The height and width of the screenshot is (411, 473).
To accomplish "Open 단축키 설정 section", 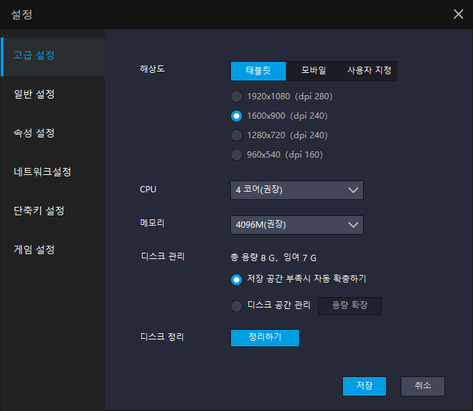I will pos(52,210).
